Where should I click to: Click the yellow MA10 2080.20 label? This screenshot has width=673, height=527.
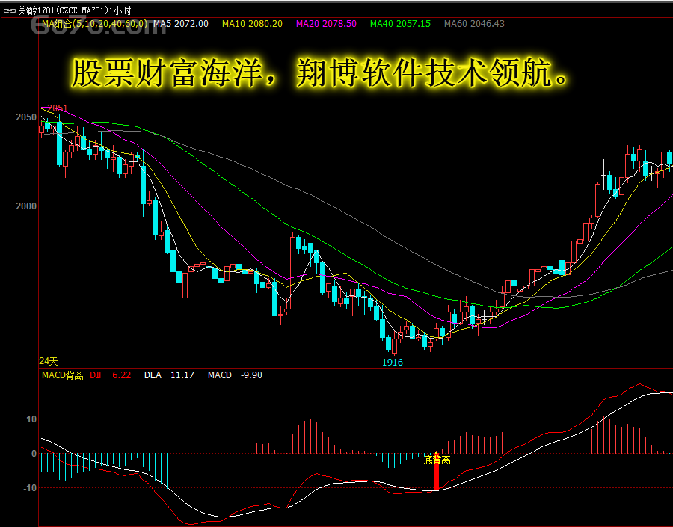[x=252, y=24]
